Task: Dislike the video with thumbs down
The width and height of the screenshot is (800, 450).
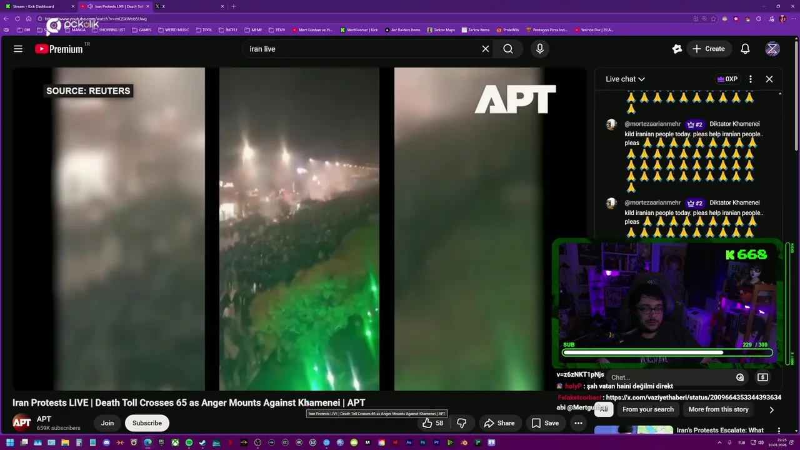Action: (462, 423)
